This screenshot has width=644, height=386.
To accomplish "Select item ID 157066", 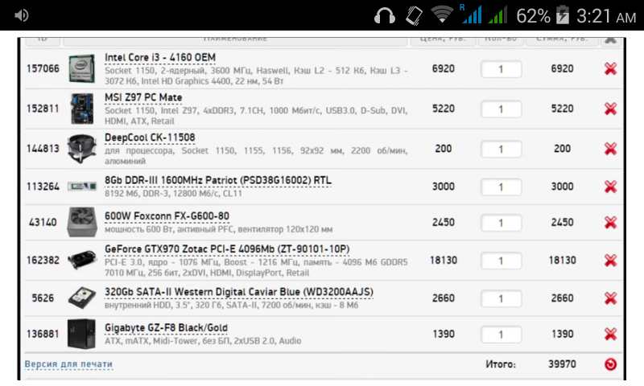I will click(43, 68).
